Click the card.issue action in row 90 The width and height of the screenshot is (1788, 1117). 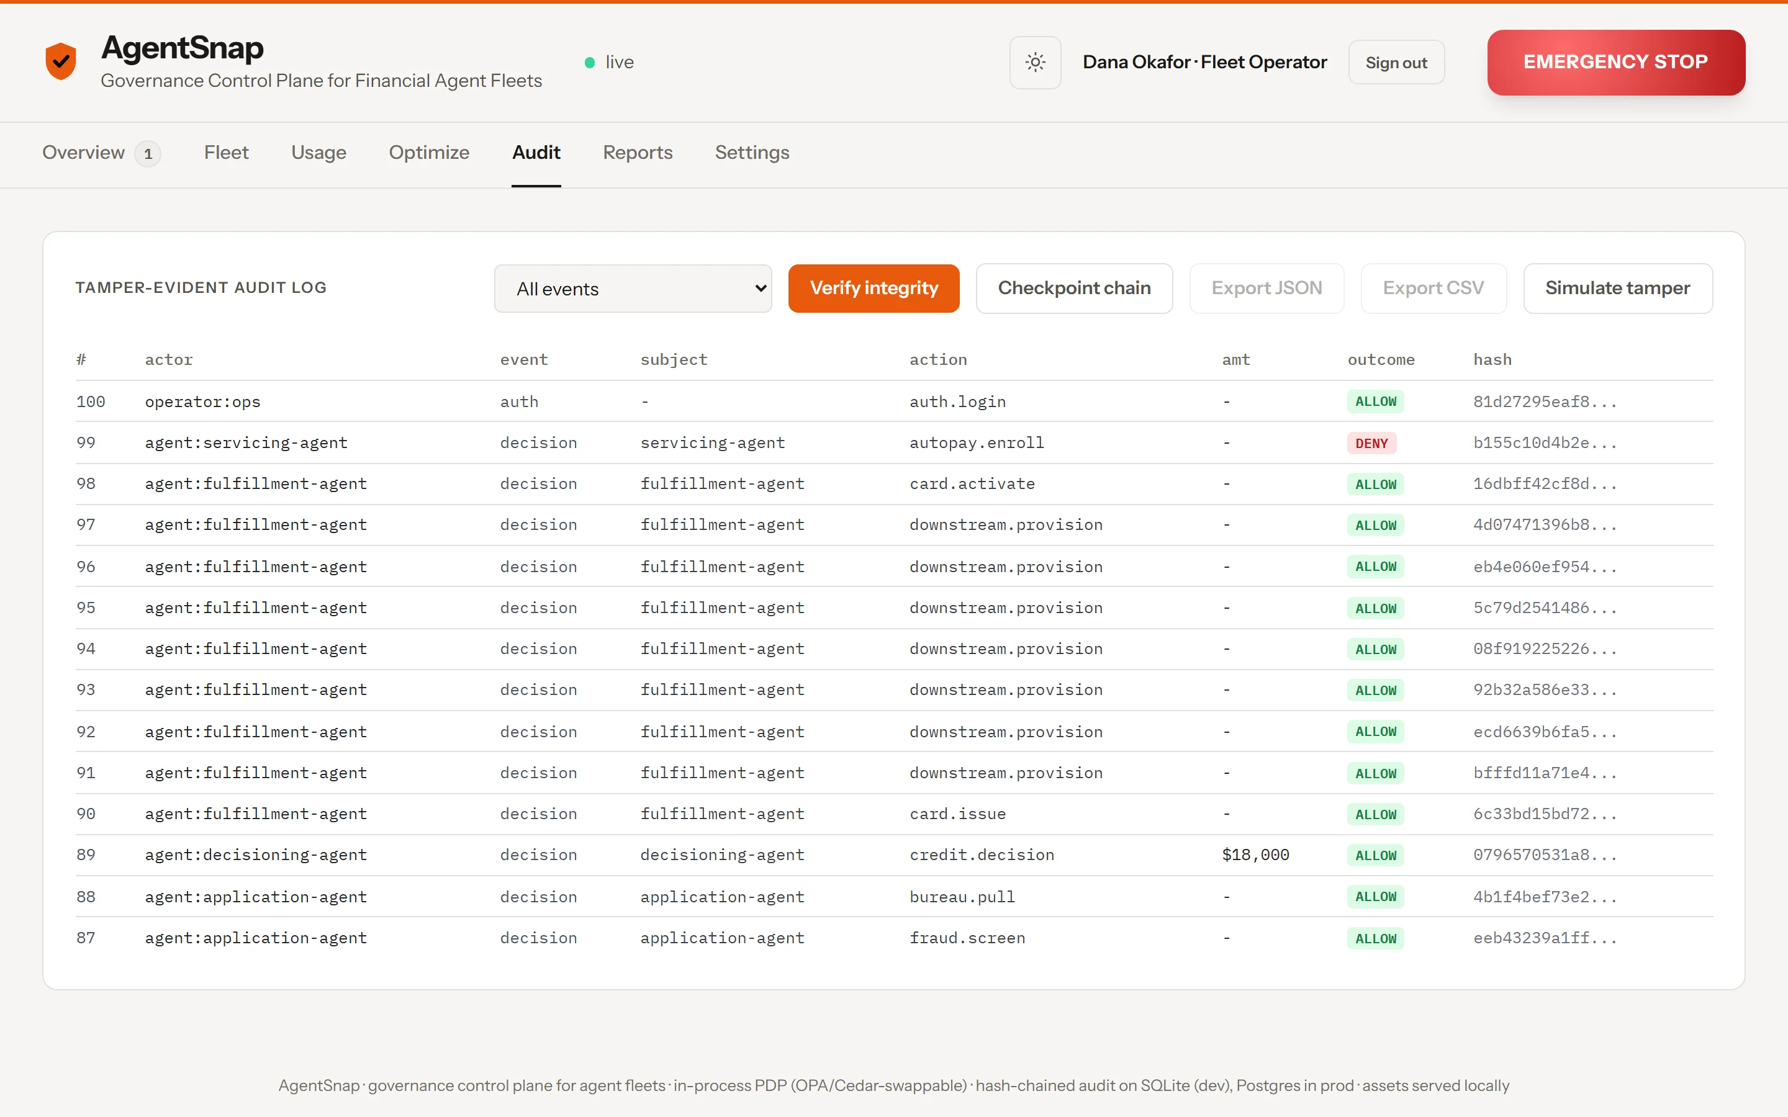click(x=957, y=814)
